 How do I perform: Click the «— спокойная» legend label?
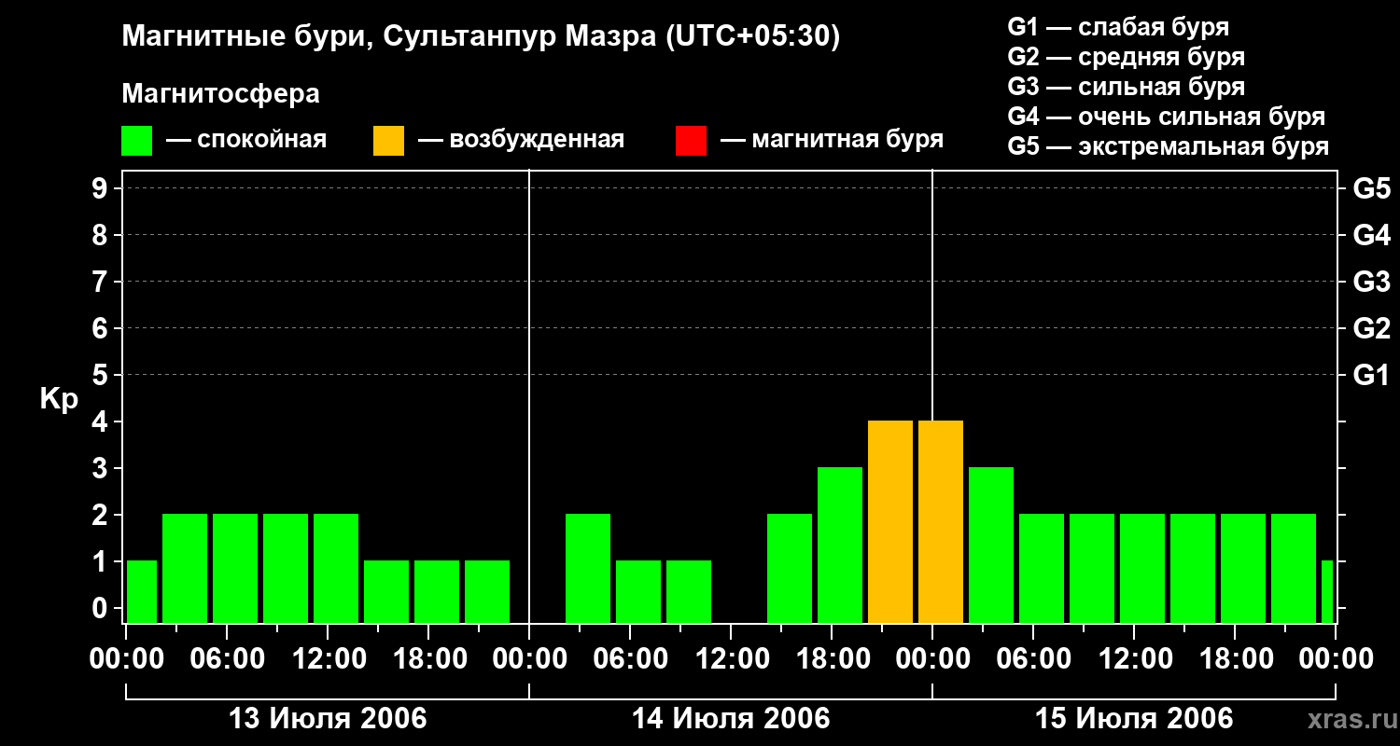pyautogui.click(x=246, y=141)
